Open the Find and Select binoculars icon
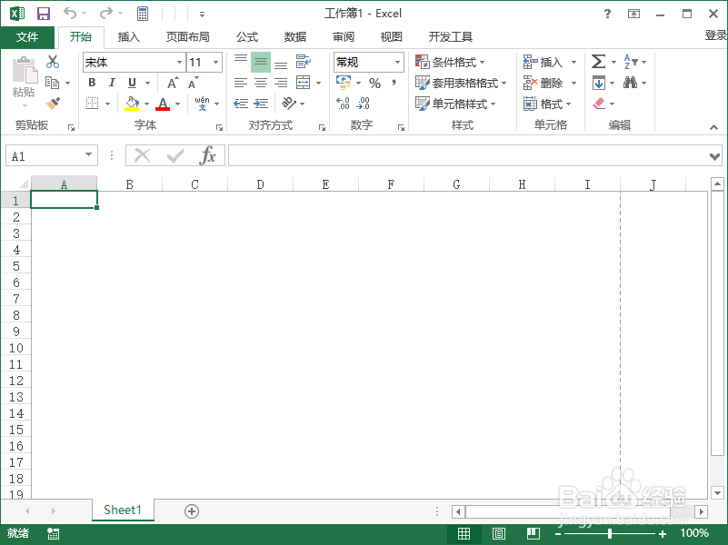This screenshot has width=728, height=545. click(x=631, y=83)
